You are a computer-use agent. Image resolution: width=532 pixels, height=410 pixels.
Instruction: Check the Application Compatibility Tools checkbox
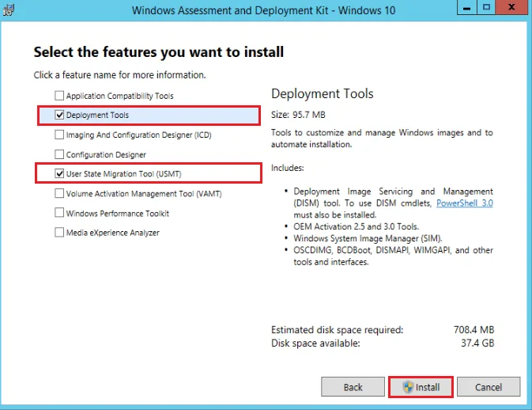pyautogui.click(x=59, y=96)
